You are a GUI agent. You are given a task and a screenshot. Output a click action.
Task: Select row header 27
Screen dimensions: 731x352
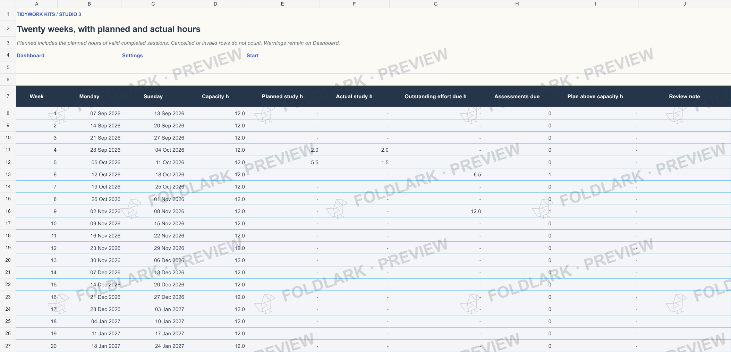[x=8, y=346]
